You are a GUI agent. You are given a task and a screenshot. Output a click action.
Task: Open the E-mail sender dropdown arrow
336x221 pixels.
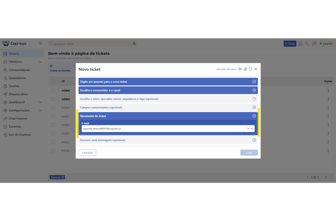click(x=252, y=129)
